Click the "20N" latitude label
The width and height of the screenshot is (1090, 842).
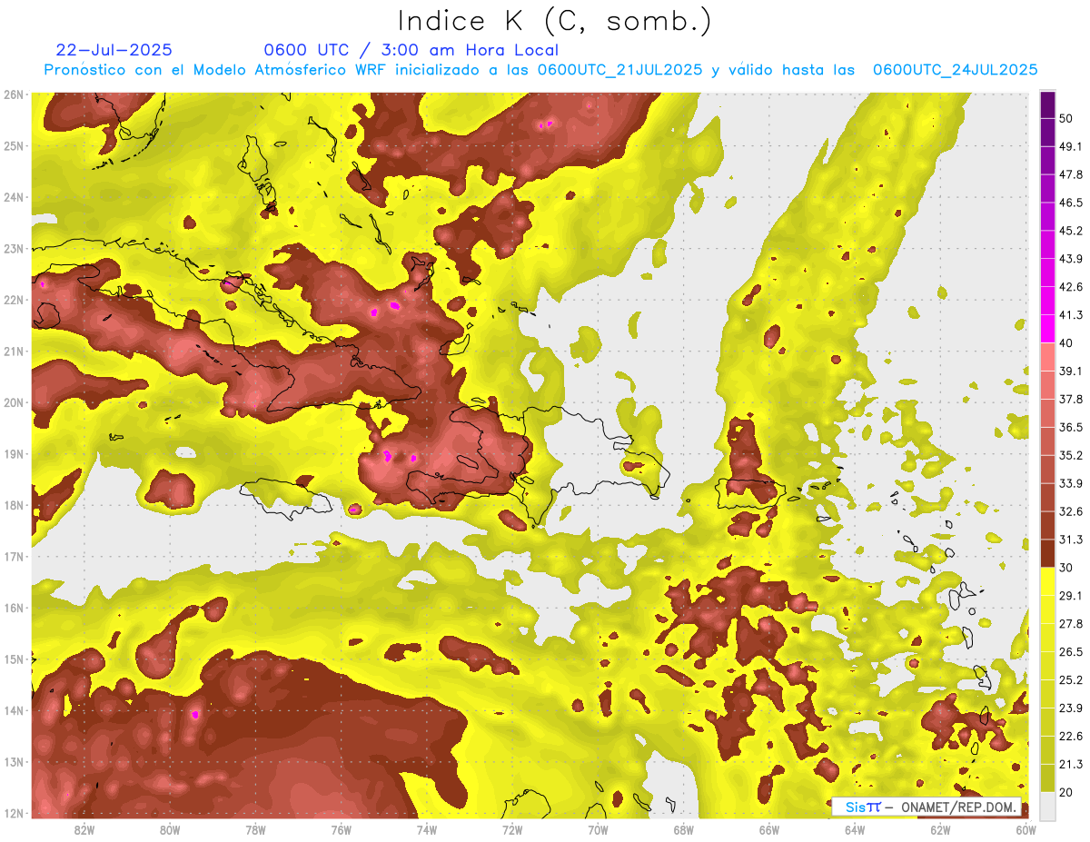click(14, 402)
